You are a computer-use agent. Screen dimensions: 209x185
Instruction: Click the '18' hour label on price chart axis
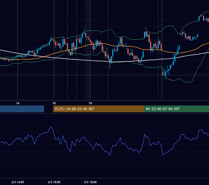pyautogui.click(x=90, y=103)
